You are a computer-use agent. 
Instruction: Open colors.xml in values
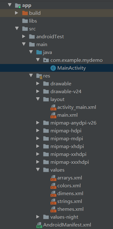pos(69,186)
